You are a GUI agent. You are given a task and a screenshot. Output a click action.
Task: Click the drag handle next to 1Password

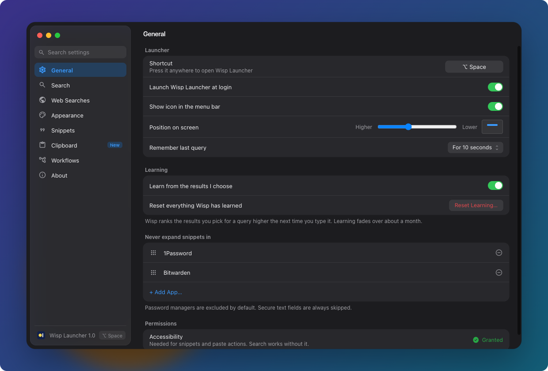click(153, 253)
